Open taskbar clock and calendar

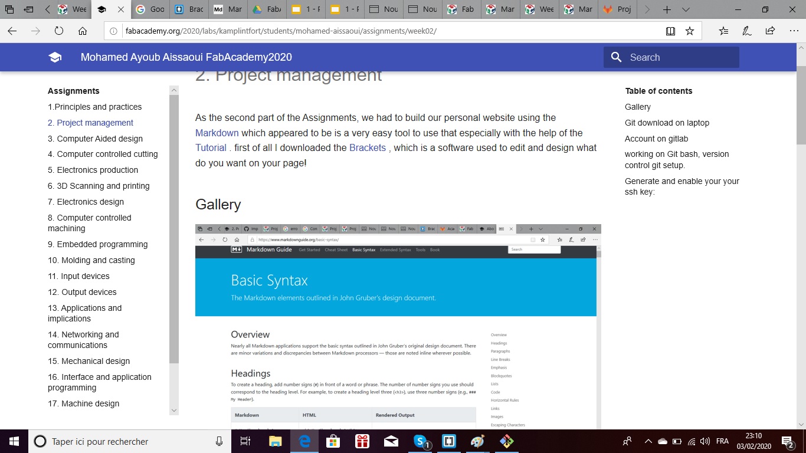pos(753,441)
